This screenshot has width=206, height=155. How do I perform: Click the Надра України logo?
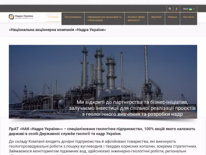pyautogui.click(x=21, y=17)
